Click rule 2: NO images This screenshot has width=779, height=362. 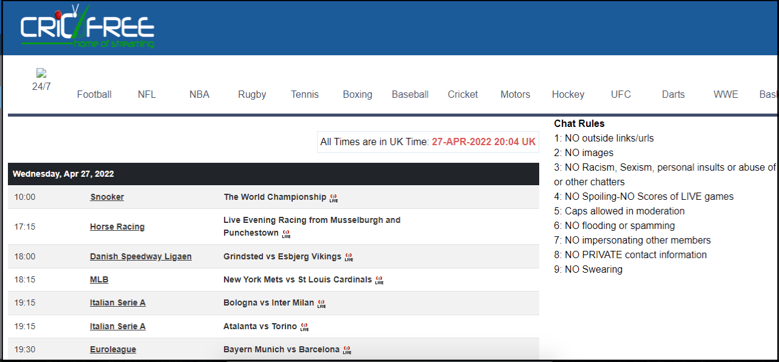tap(584, 152)
